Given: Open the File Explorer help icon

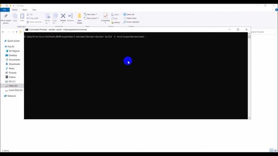Looking at the screenshot, I should [x=276, y=10].
